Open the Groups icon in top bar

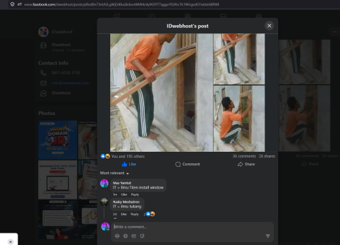tap(258, 16)
